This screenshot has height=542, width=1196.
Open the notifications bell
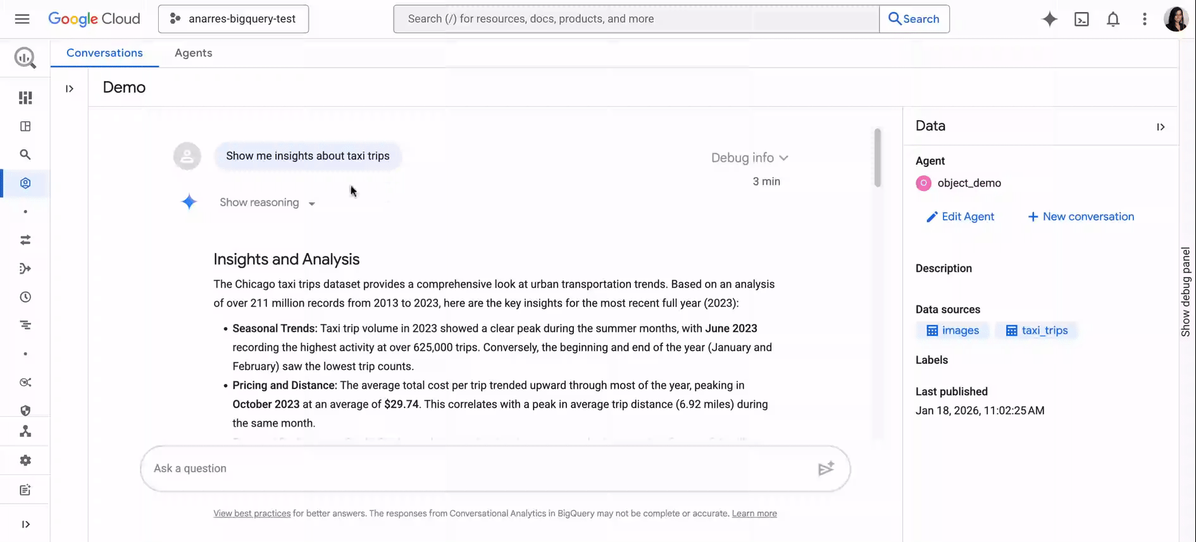coord(1113,19)
